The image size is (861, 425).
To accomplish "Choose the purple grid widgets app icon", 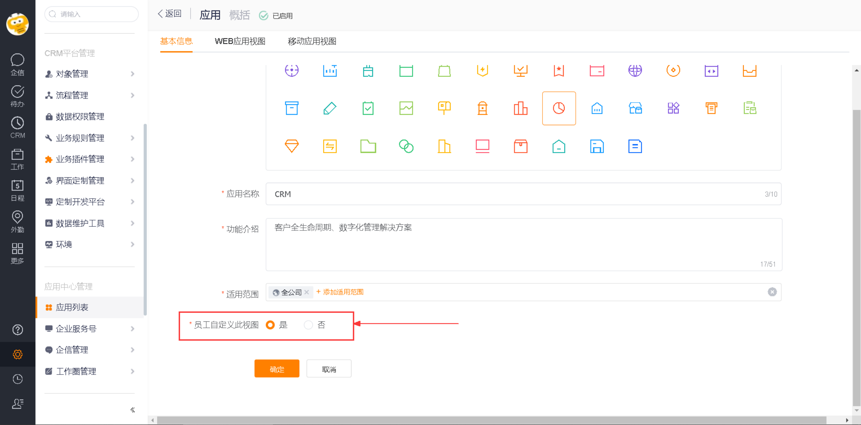I will coord(673,108).
